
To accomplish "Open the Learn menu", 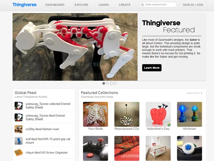I will (x=104, y=5).
